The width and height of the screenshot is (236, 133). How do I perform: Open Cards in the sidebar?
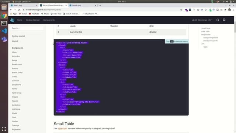point(14,76)
